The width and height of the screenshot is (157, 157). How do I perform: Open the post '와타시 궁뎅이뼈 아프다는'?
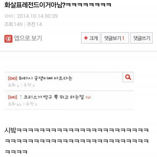tap(45, 78)
